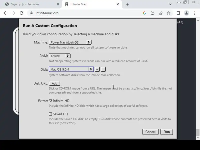
Task: Click scrollbar down arrow
Action: pyautogui.click(x=198, y=138)
